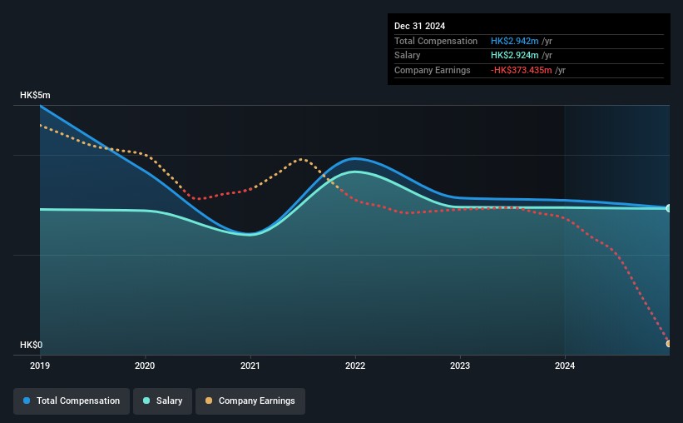This screenshot has height=423, width=683.
Task: Click the orange dot beside Company Earnings
Action: pyautogui.click(x=209, y=401)
